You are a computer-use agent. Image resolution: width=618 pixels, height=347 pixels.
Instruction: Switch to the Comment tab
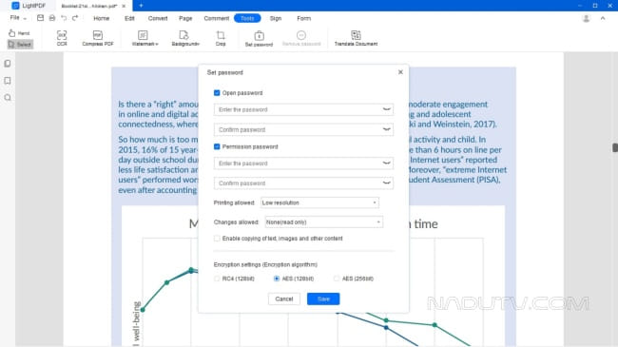pos(217,18)
